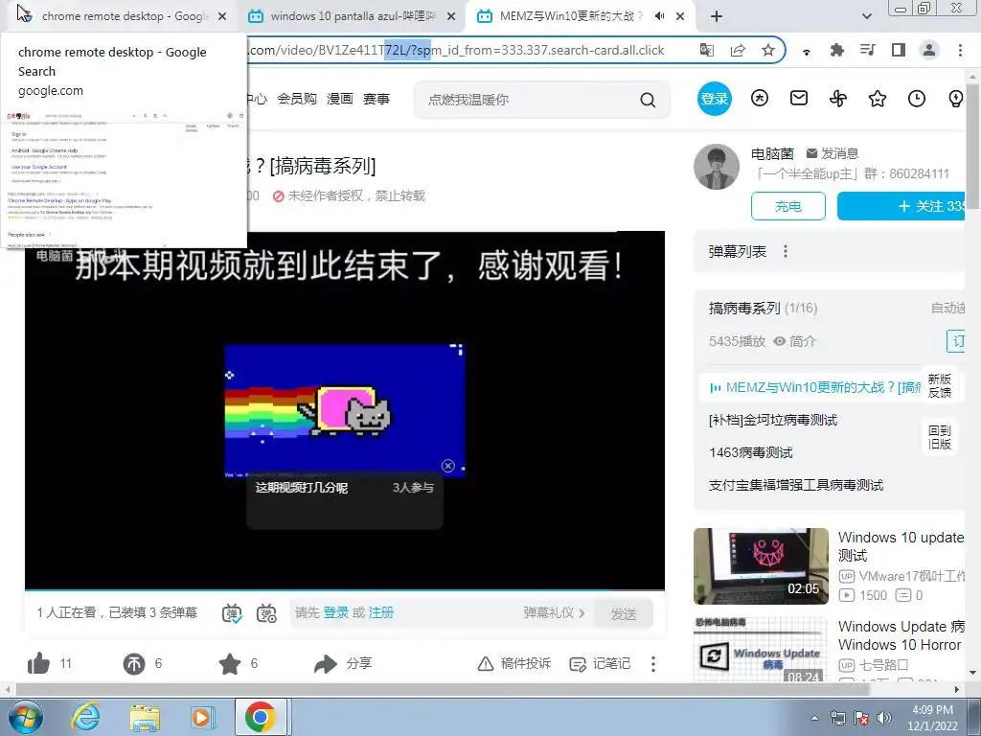
Task: Open Windows 10 update 测试 video thumbnail
Action: click(761, 566)
